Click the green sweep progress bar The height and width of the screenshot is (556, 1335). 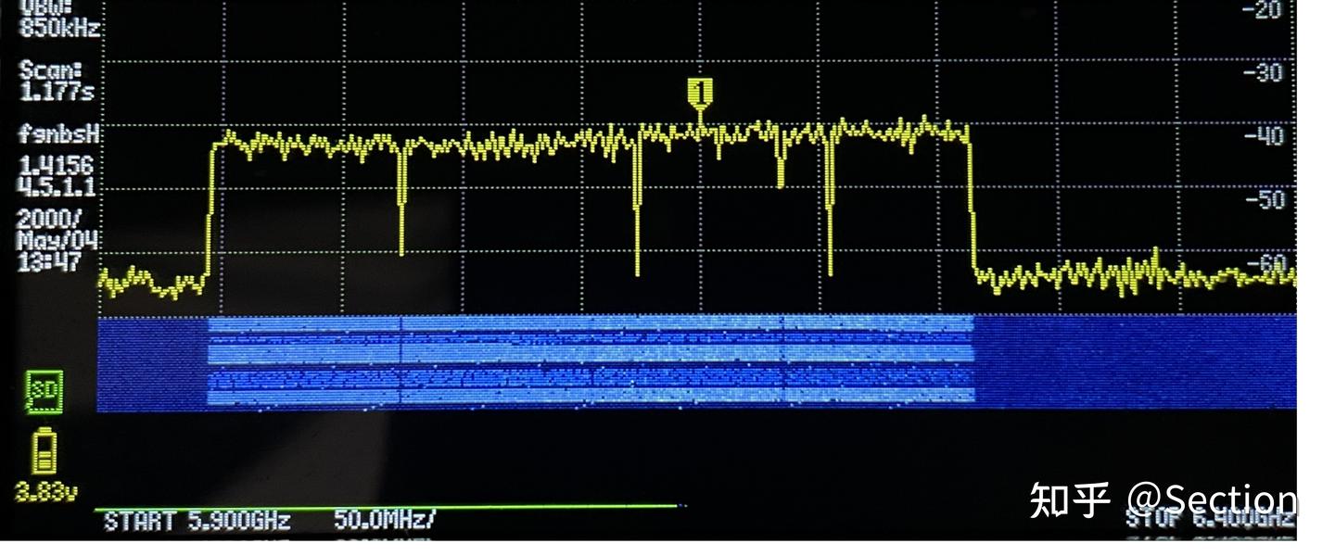389,506
